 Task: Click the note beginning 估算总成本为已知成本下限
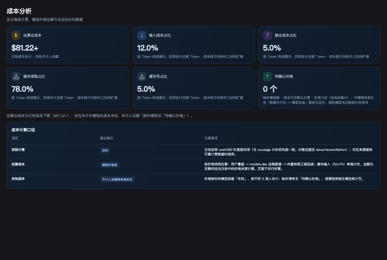pos(100,116)
